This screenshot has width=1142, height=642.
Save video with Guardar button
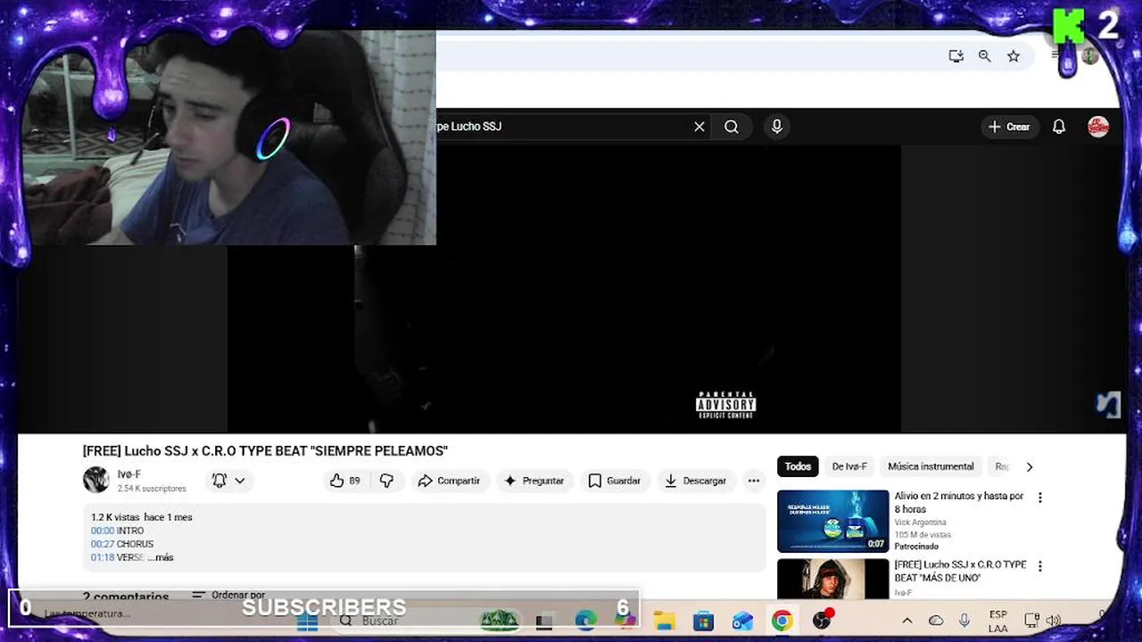click(x=615, y=481)
